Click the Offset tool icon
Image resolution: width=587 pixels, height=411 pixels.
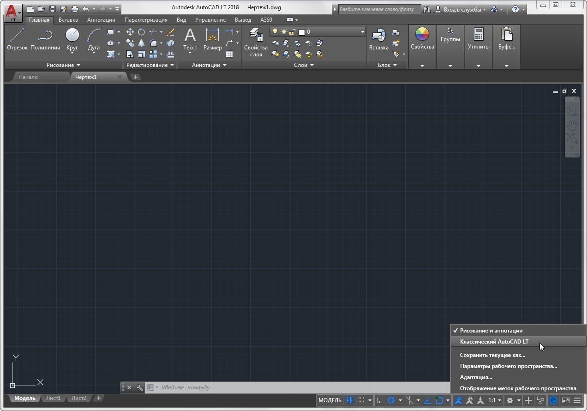coord(170,54)
